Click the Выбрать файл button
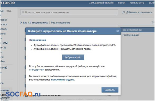This screenshot has width=155, height=101. [73, 57]
